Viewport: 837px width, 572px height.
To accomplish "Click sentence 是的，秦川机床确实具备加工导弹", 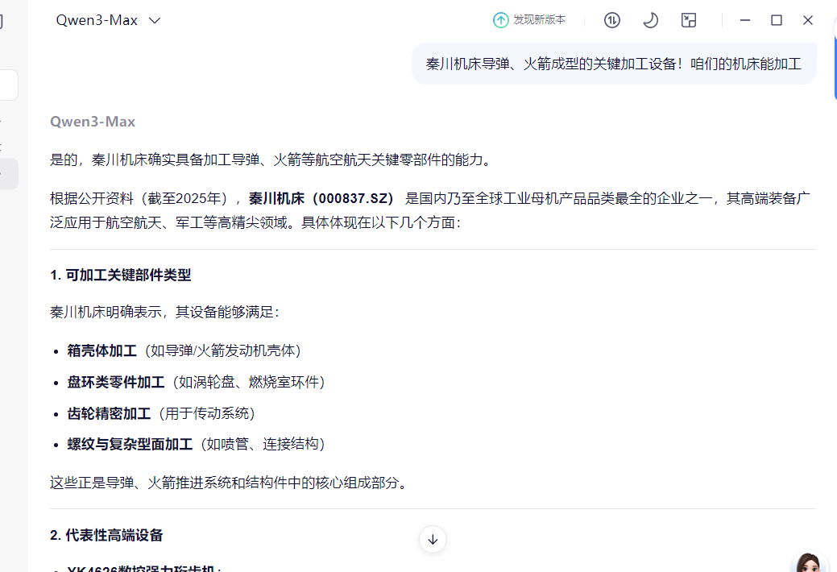I will point(271,160).
